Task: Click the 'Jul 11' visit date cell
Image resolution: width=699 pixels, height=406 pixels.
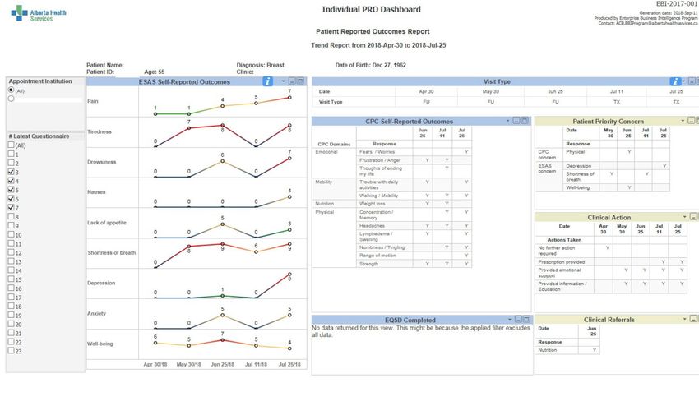Action: coord(617,91)
